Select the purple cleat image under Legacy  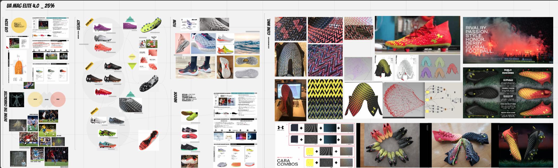click(x=102, y=28)
